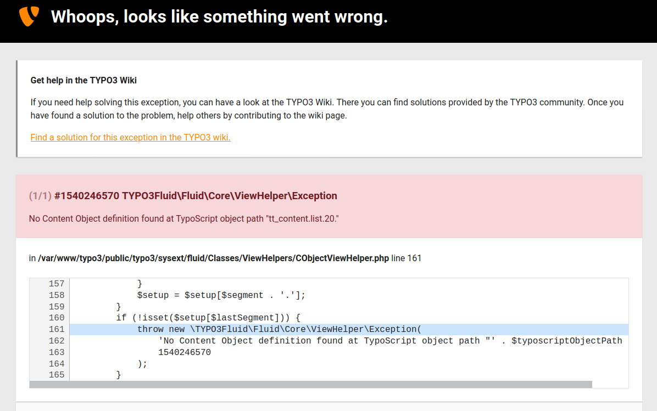657x411 pixels.
Task: Click the wiki help description paragraph
Action: click(x=327, y=109)
